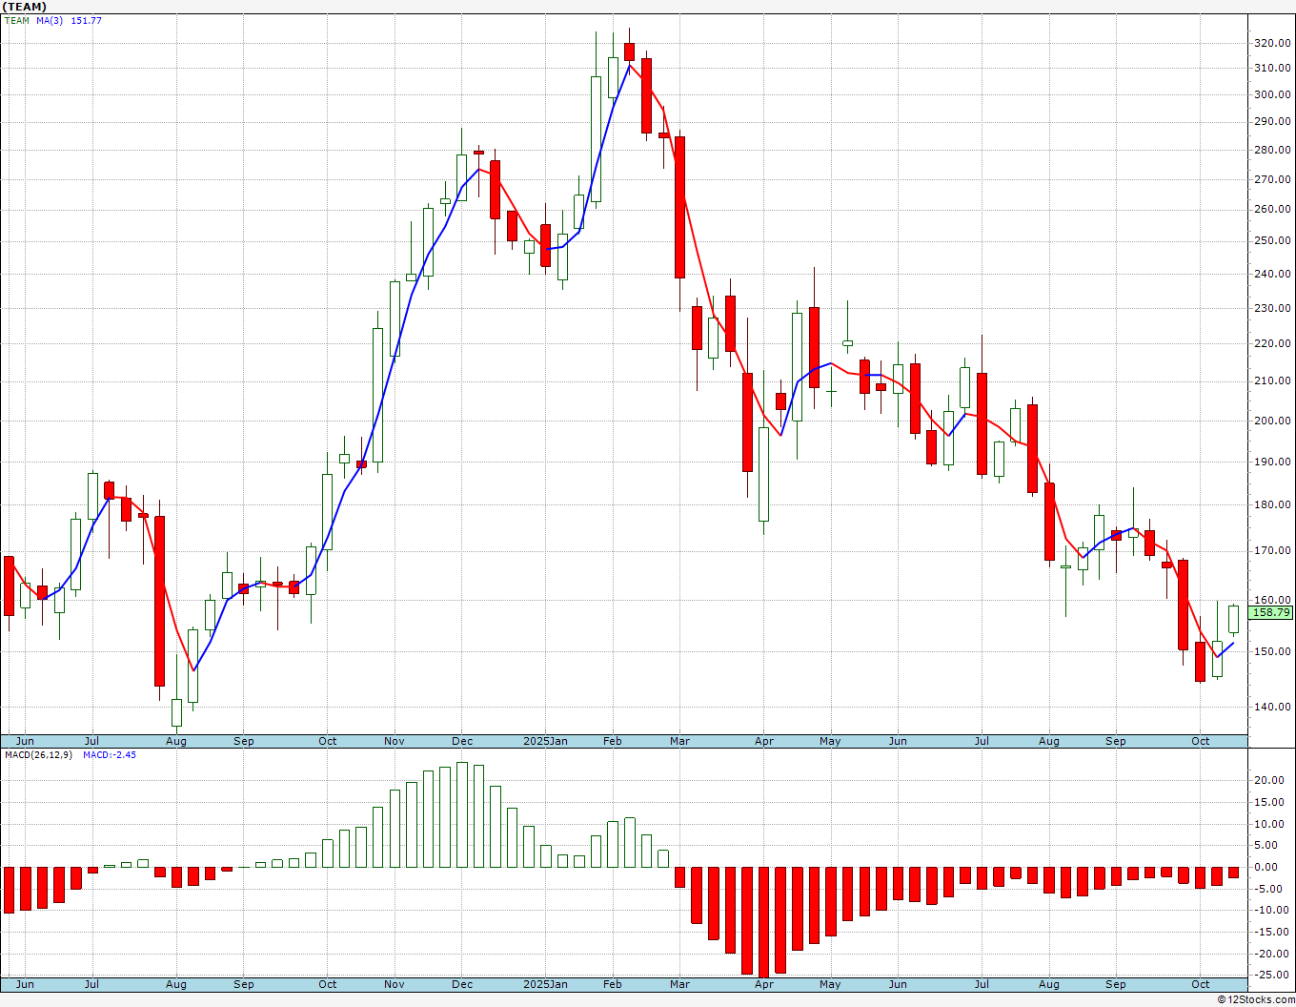Select the 140.00 price axis label
Image resolution: width=1296 pixels, height=1007 pixels.
click(x=1272, y=707)
